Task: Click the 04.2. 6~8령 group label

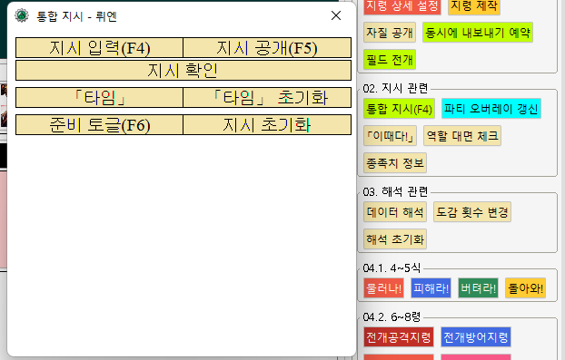Action: click(x=392, y=316)
